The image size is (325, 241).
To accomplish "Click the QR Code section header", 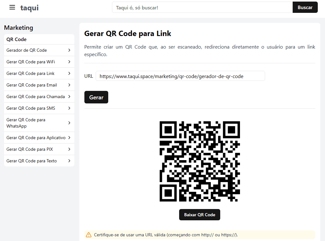I will coord(16,39).
